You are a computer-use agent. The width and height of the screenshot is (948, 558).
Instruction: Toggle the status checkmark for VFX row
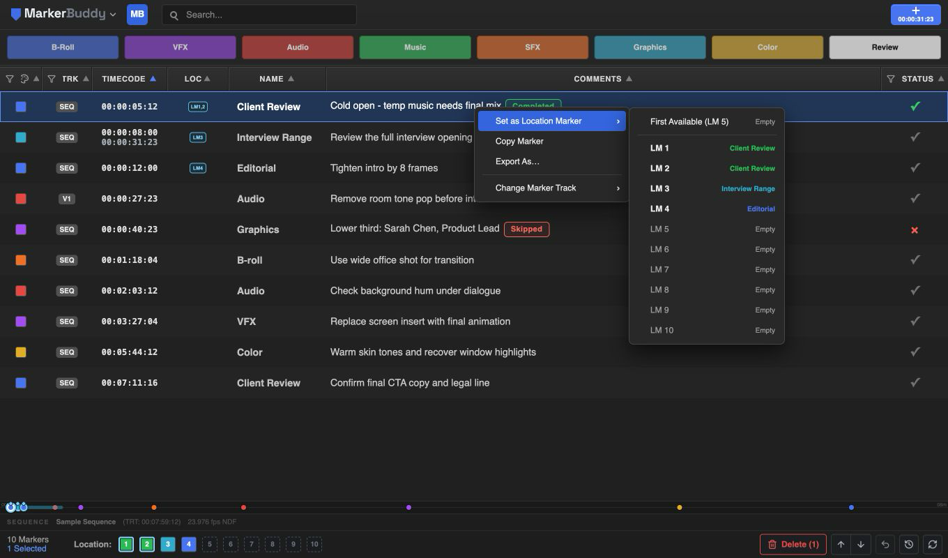(915, 321)
